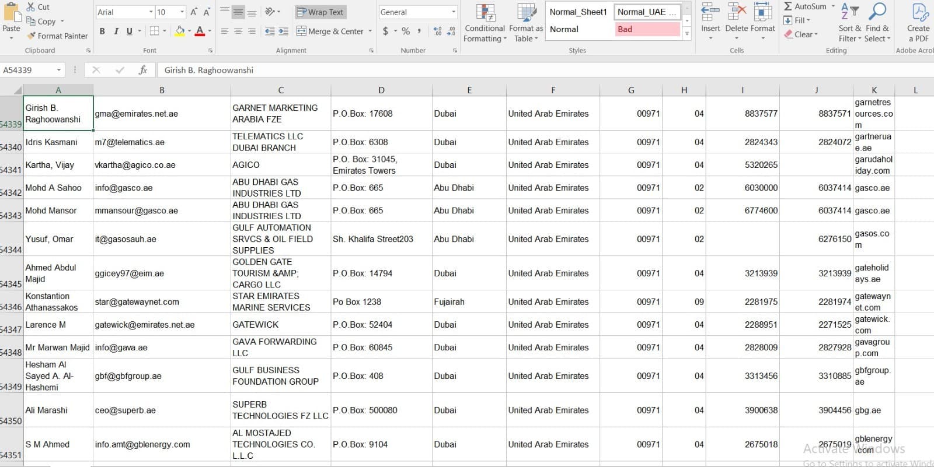Apply the red Font Color
The width and height of the screenshot is (934, 467).
200,31
